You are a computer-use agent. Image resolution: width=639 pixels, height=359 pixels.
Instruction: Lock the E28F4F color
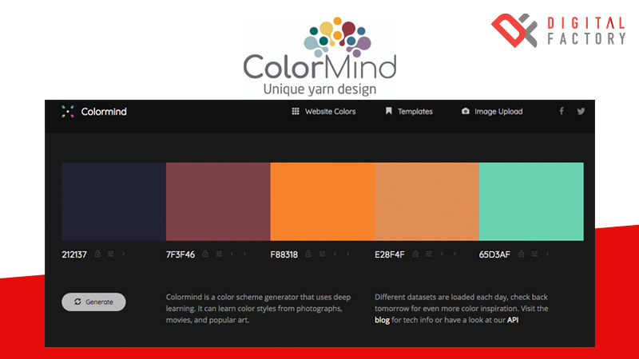click(x=416, y=254)
